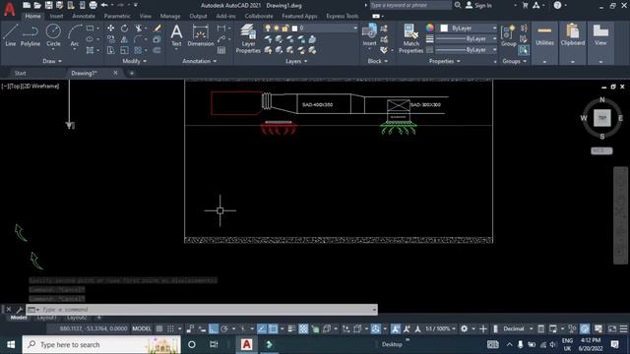Open the Manage ribbon tab
Viewport: 630px width, 354px height.
170,16
